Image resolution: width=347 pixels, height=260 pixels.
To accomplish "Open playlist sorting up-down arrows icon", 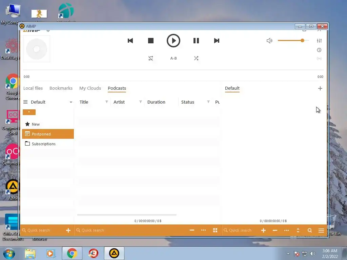I will click(x=298, y=230).
